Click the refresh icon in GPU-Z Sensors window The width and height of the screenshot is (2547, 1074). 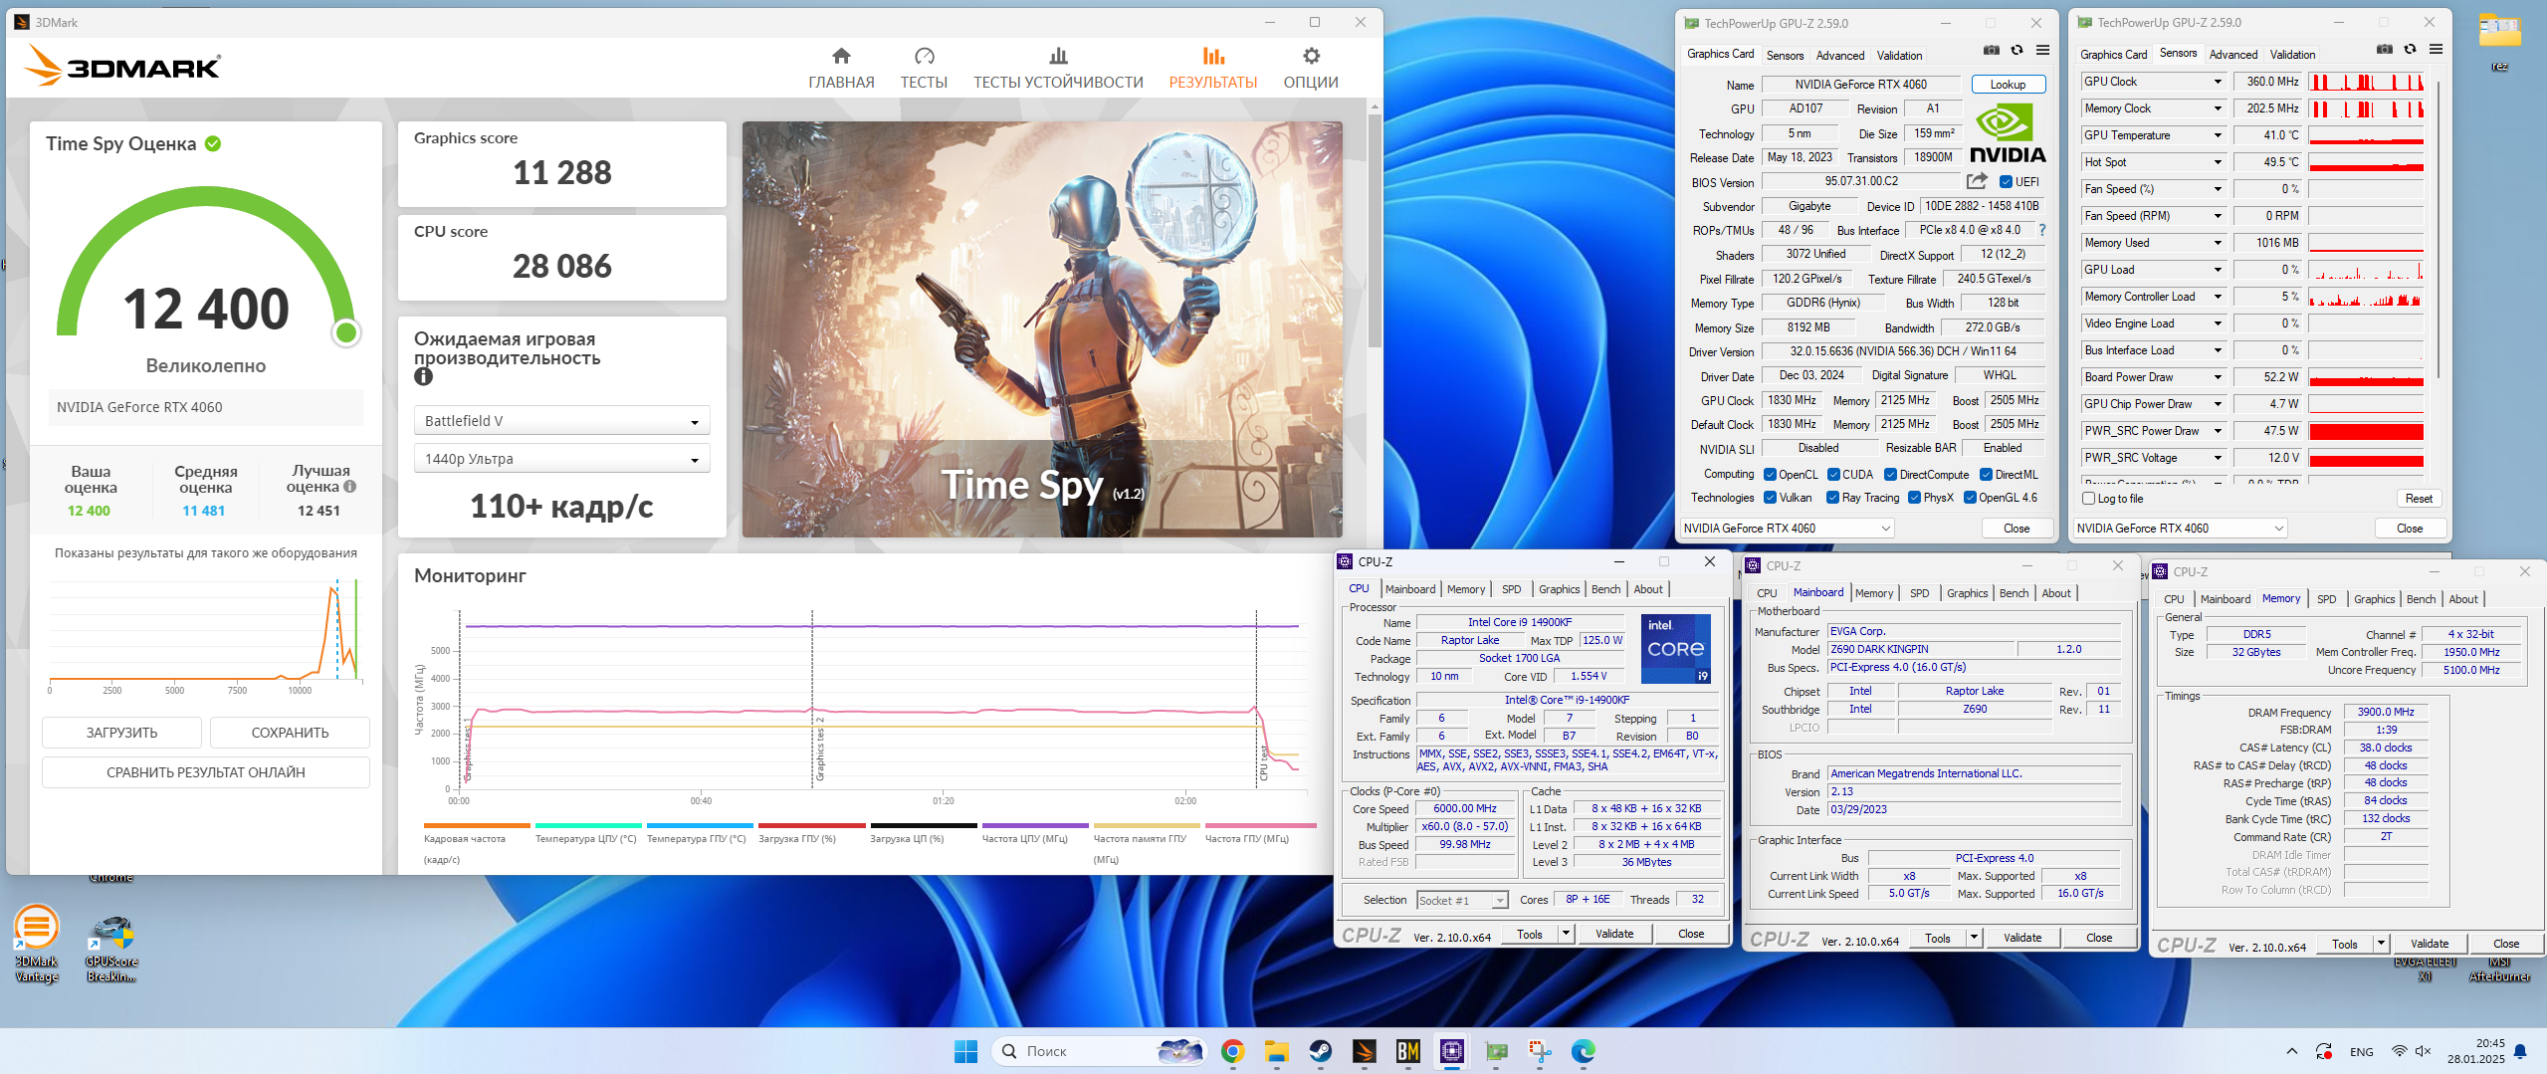[2410, 49]
